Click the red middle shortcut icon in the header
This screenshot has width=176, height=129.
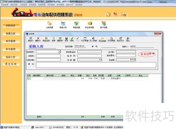(x=116, y=14)
